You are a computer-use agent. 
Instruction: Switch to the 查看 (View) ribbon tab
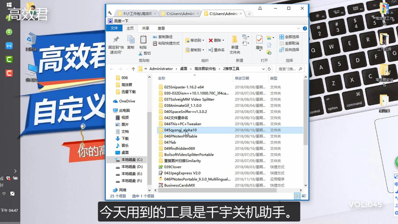point(161,28)
